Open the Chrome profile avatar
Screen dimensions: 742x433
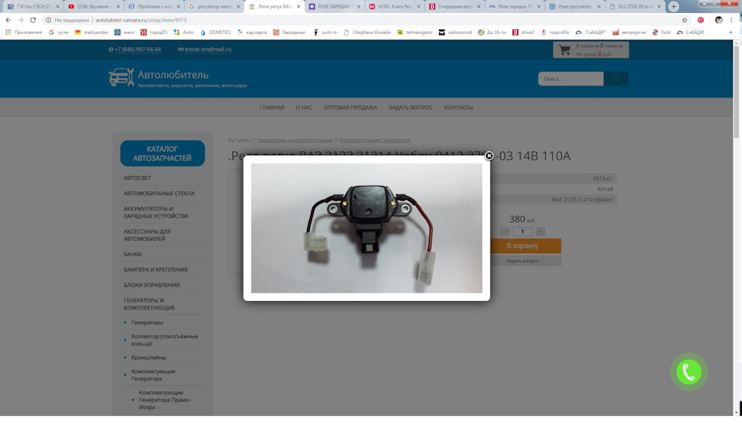coord(719,20)
